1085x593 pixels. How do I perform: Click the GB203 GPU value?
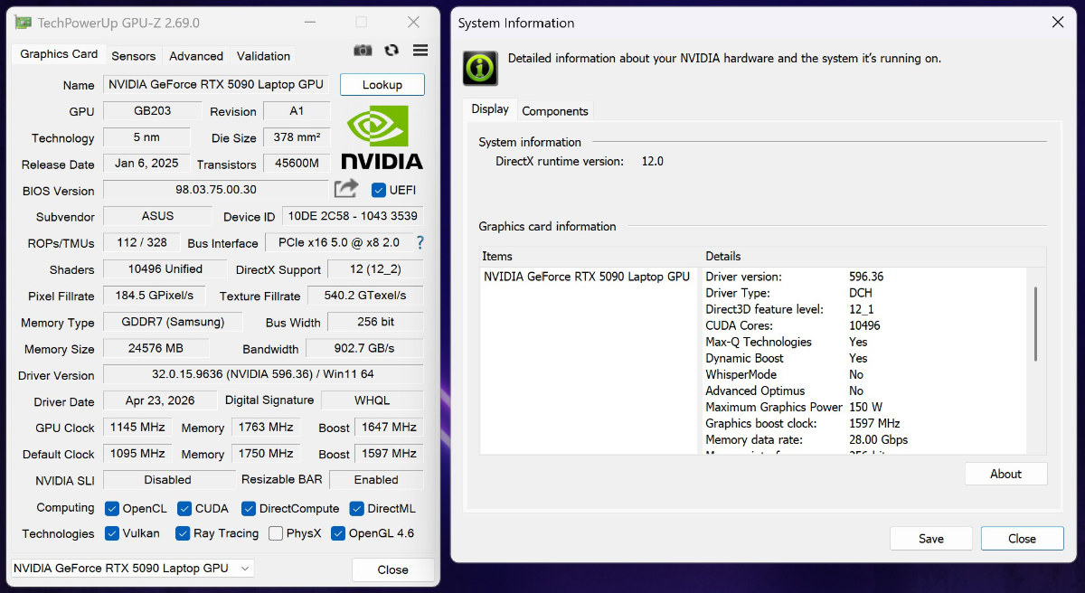coord(152,110)
